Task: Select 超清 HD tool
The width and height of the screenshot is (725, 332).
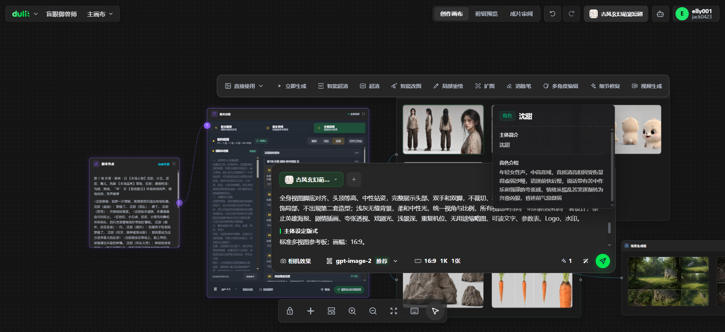Action: pyautogui.click(x=370, y=86)
